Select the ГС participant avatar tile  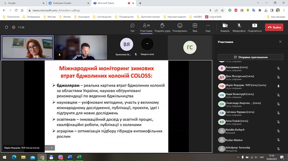tap(190, 47)
